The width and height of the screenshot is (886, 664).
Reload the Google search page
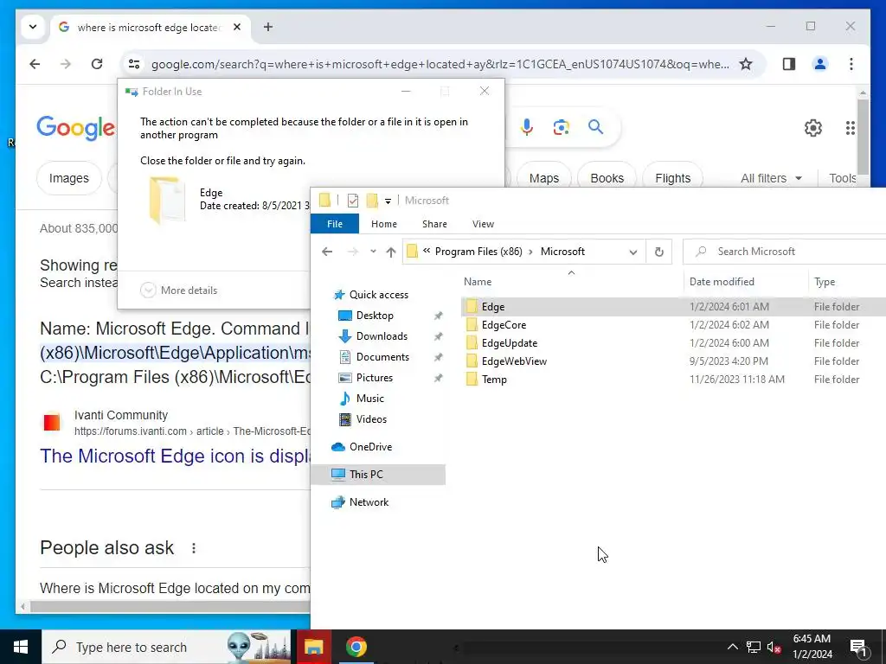tap(97, 64)
